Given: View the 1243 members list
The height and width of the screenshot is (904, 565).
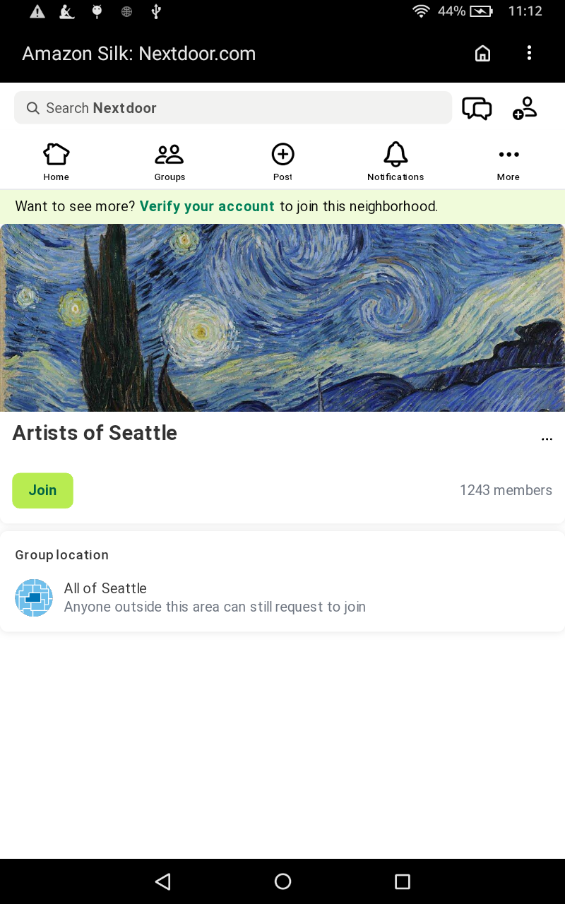Looking at the screenshot, I should pos(506,490).
